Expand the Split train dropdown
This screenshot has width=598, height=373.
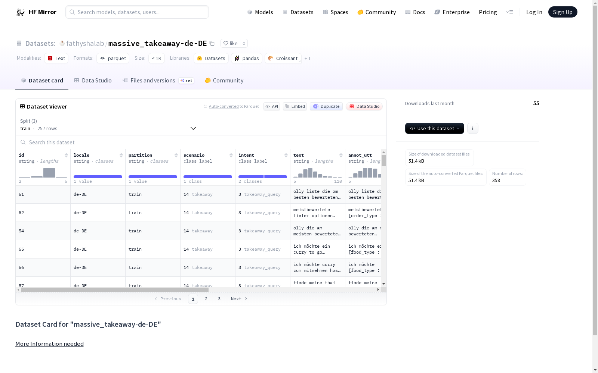[x=108, y=125]
